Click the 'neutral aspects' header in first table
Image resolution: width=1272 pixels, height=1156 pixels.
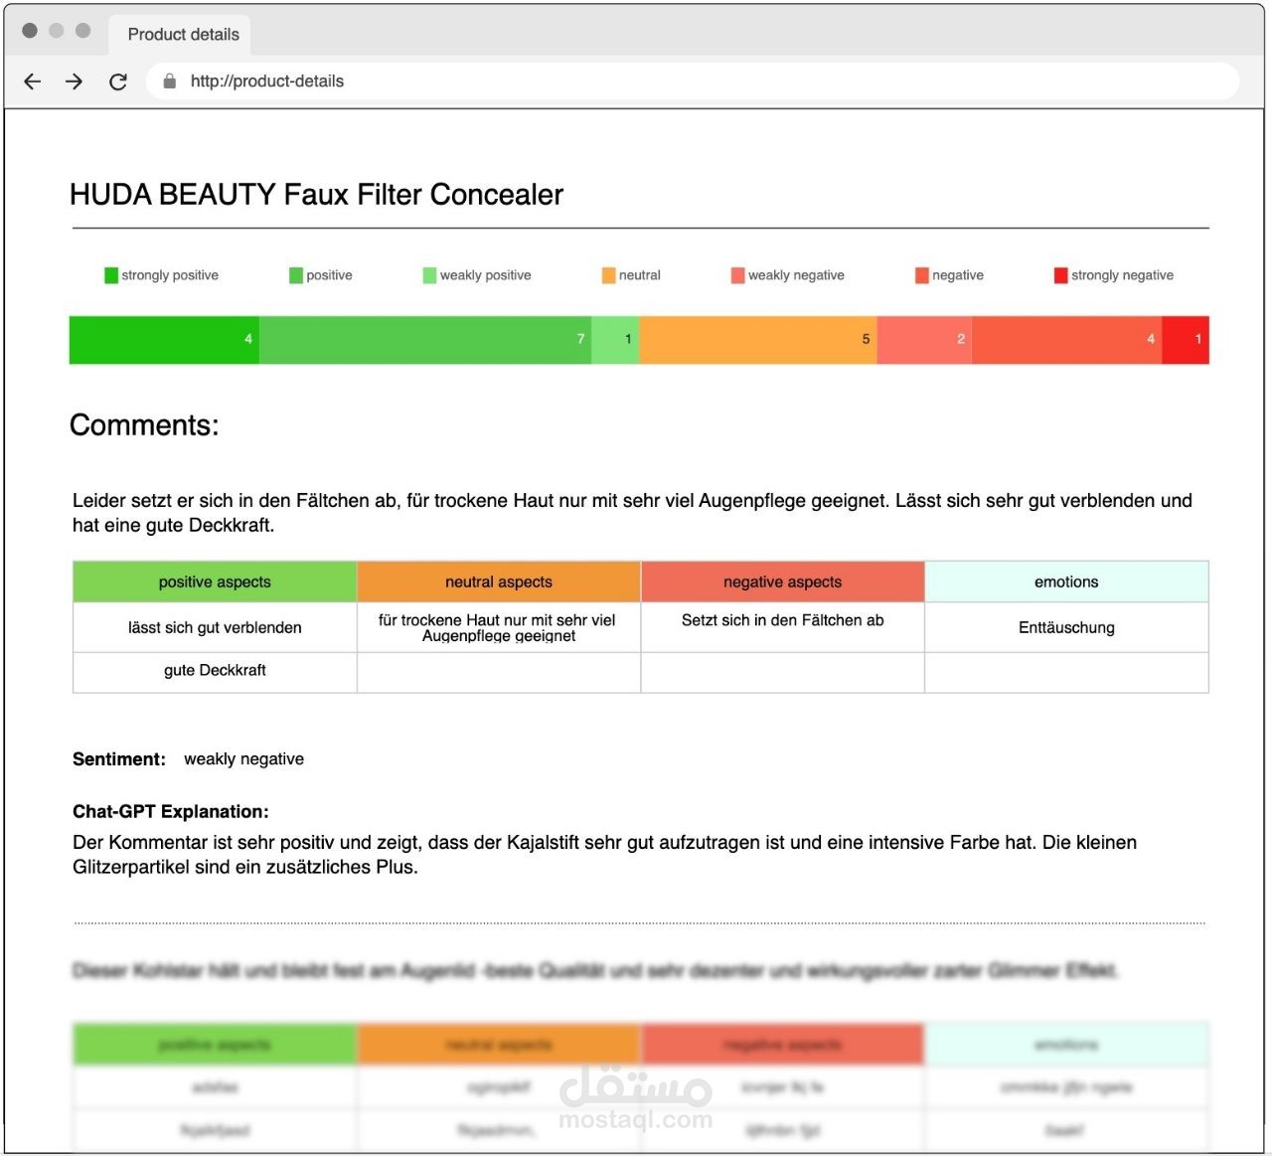[499, 581]
